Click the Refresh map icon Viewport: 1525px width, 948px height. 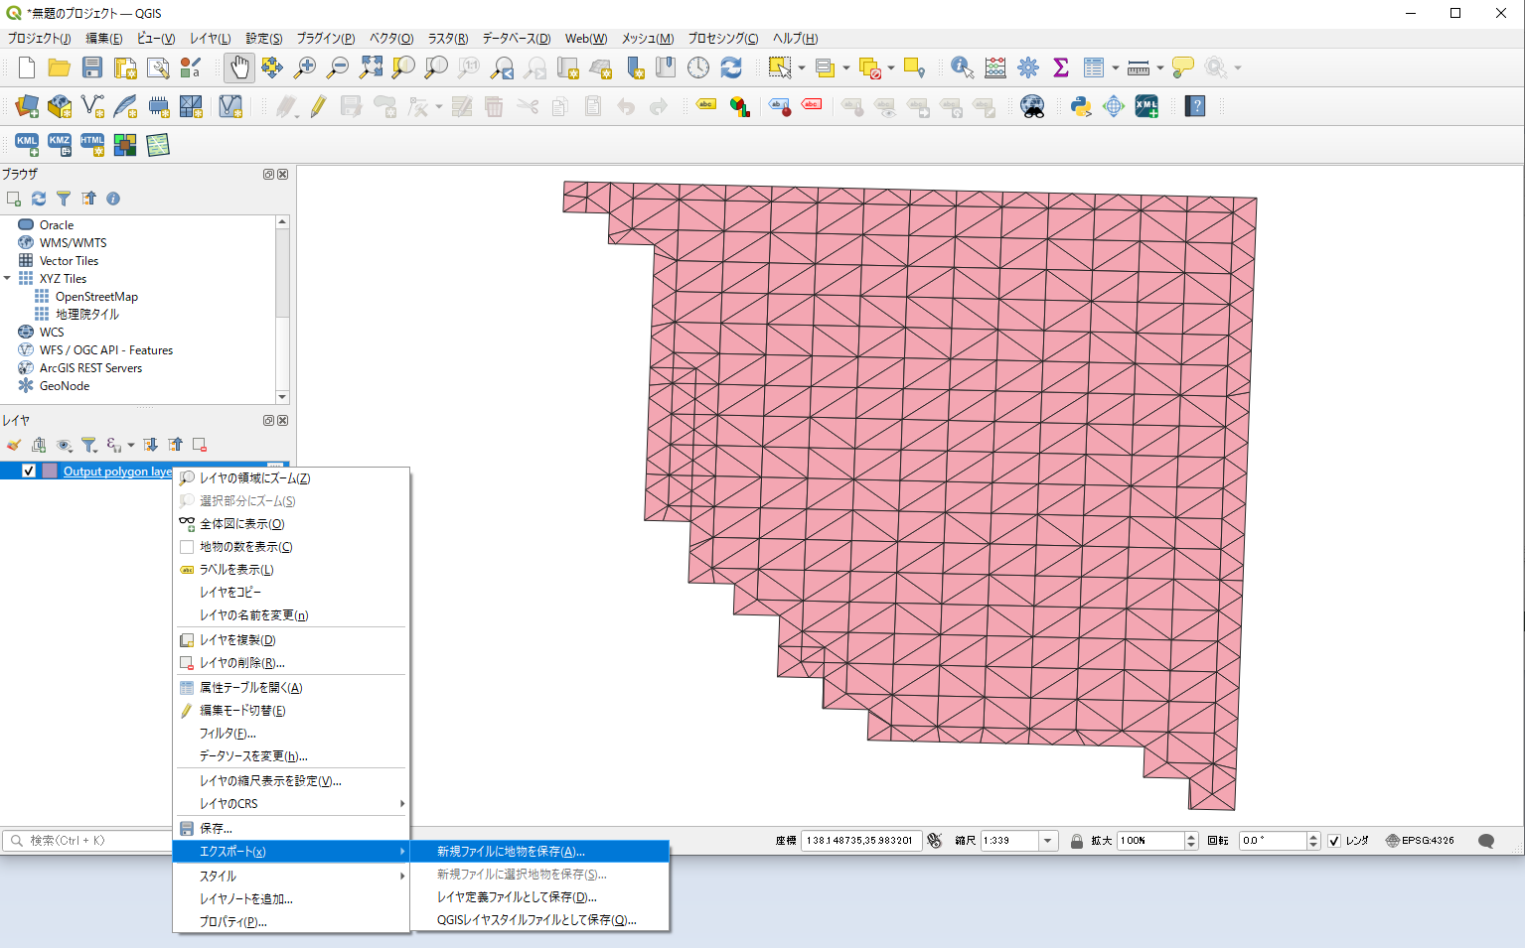731,68
